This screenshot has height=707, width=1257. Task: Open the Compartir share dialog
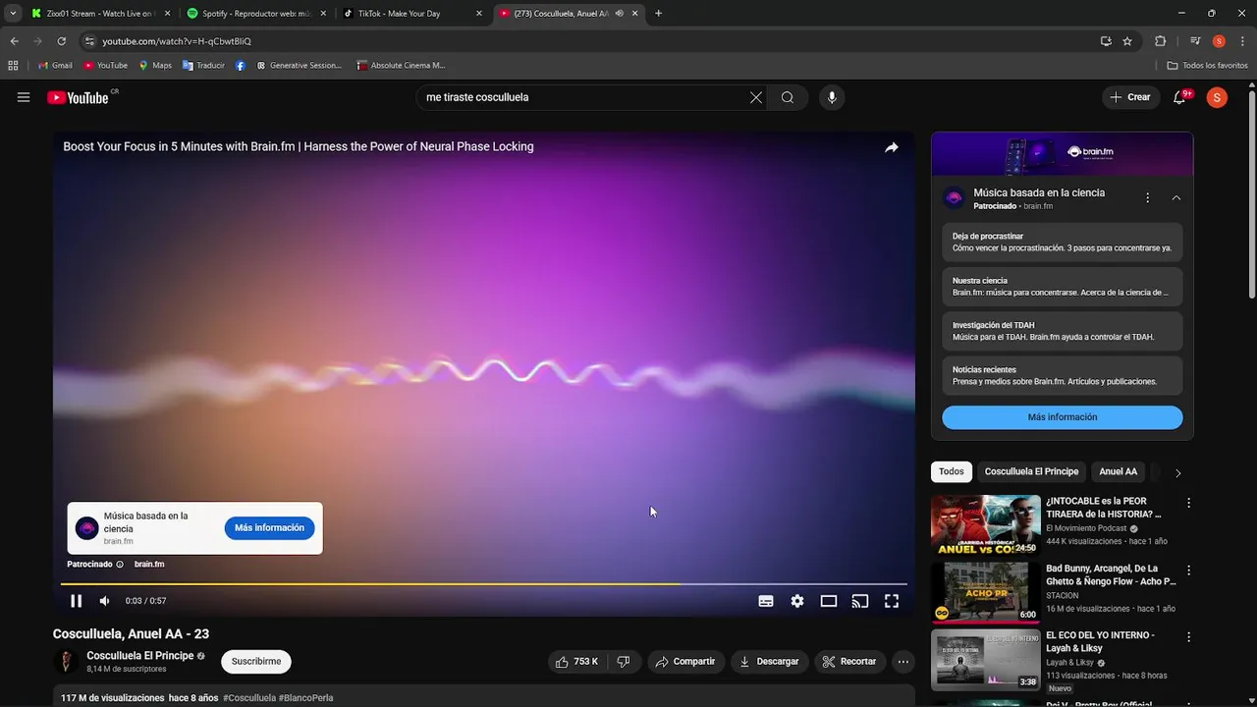685,662
